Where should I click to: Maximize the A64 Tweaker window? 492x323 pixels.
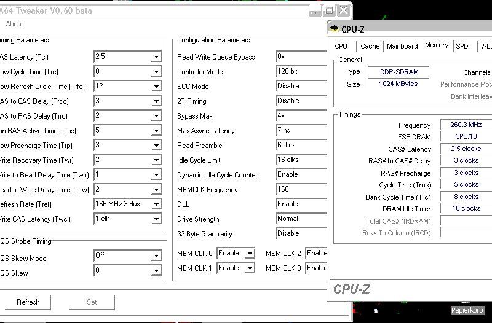point(329,10)
